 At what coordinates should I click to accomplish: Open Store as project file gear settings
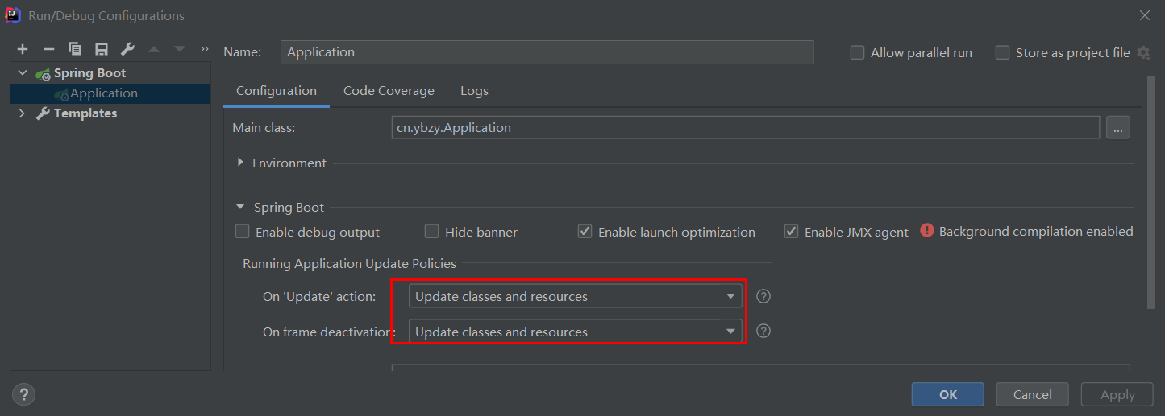pos(1143,52)
